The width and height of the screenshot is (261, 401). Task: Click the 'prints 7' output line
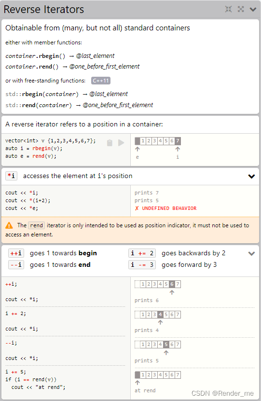[x=147, y=193]
